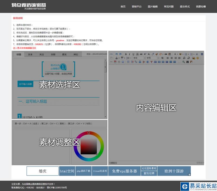Click the saturation square in color picker

[89, 146]
